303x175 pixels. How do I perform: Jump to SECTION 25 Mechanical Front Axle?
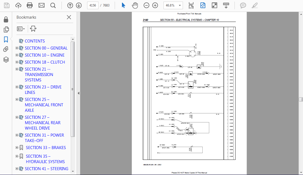click(x=44, y=105)
